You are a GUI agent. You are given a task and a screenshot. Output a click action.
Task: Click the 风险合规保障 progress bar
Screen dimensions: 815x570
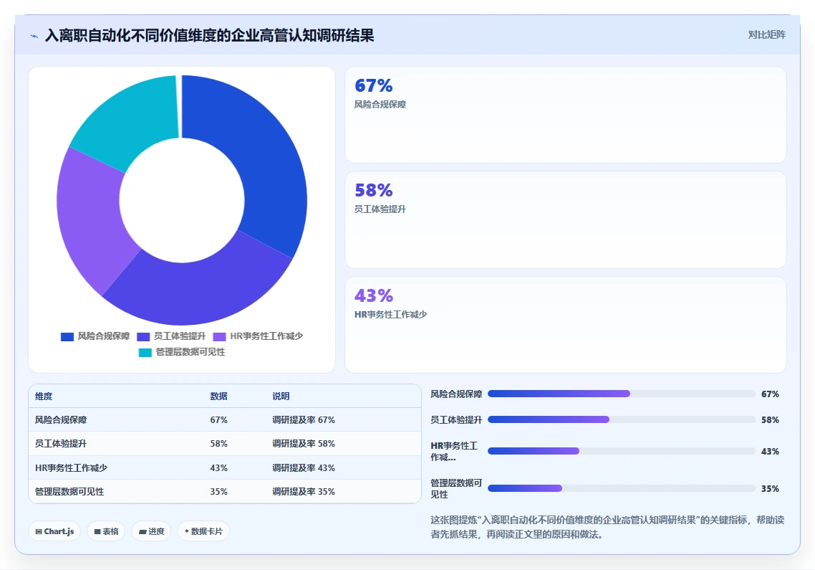[x=621, y=394]
